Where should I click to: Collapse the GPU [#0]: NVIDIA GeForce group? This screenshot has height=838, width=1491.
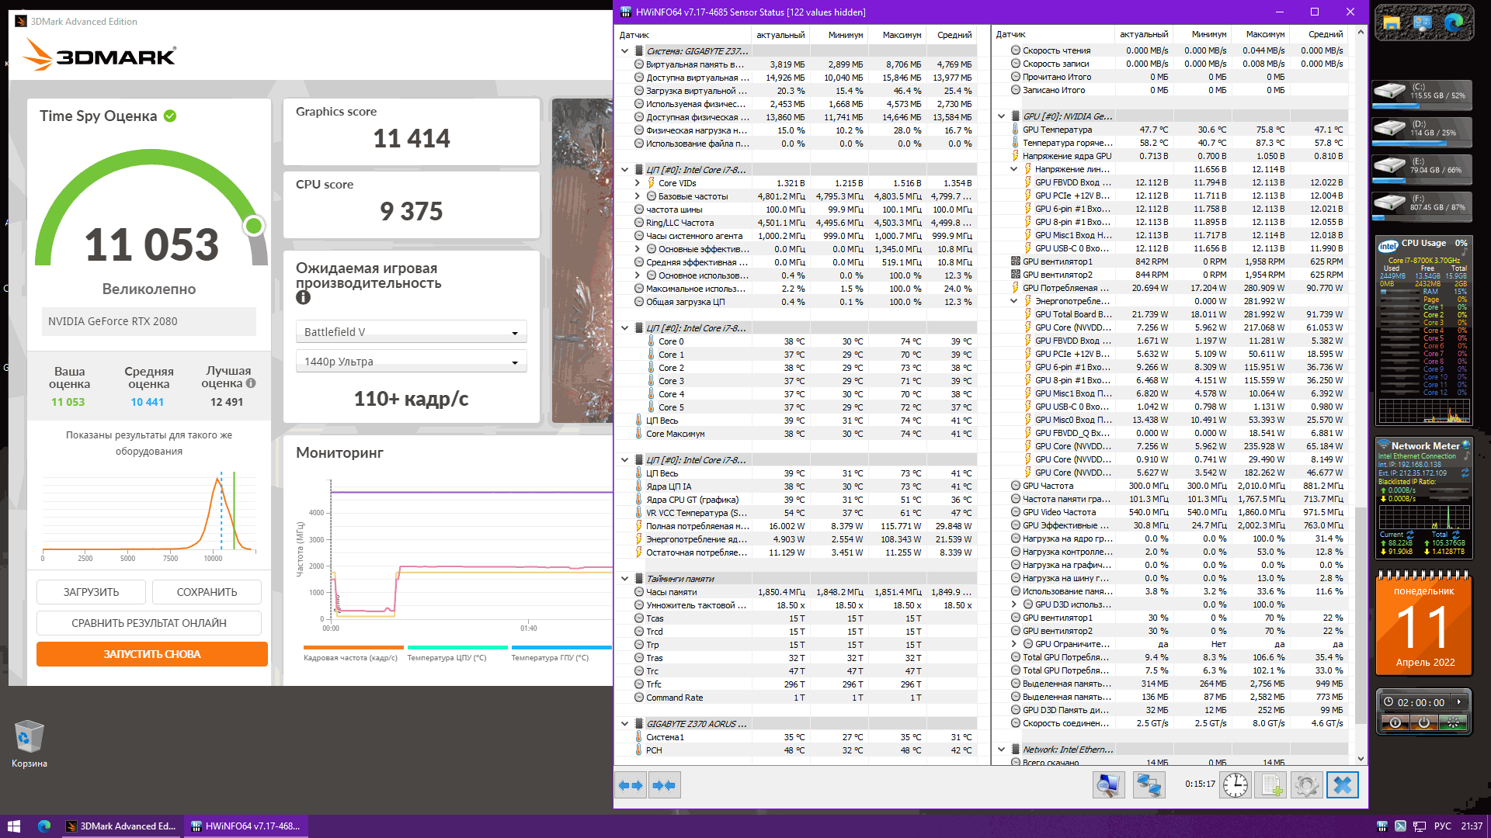coord(1001,116)
